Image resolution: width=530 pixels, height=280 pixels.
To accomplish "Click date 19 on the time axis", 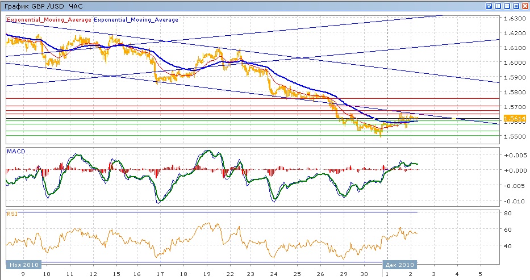I will 207,274.
